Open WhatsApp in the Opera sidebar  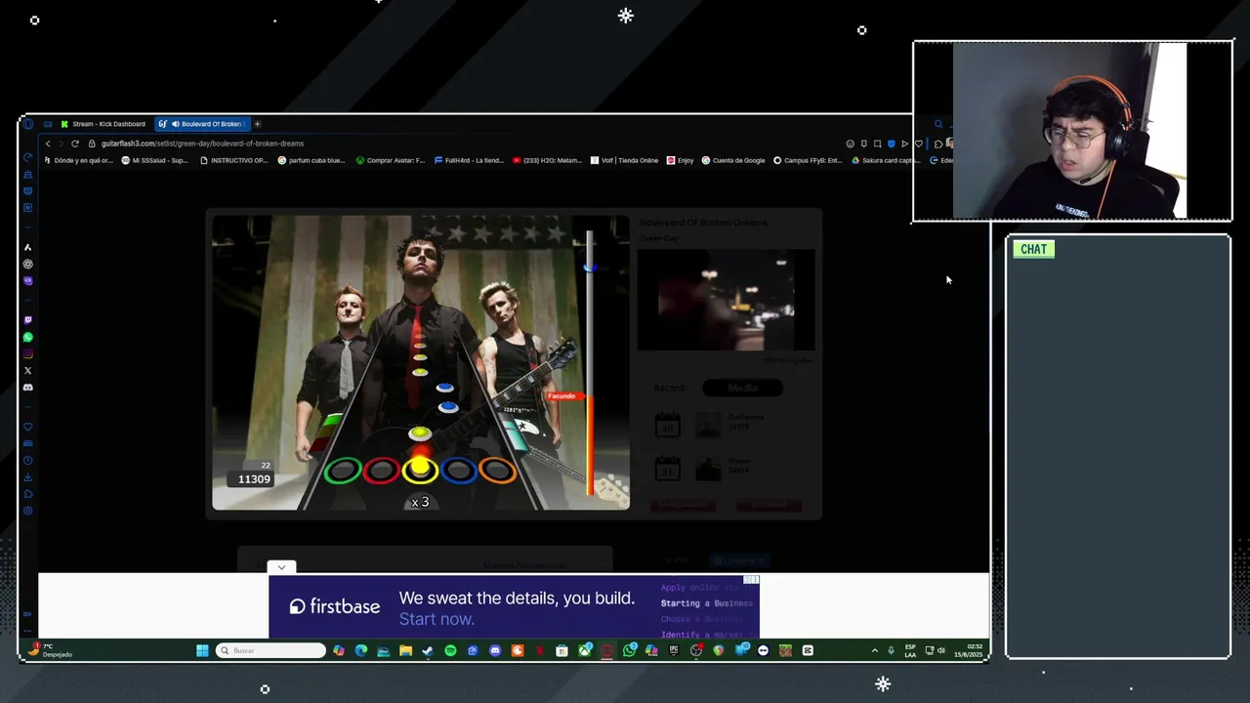click(27, 337)
